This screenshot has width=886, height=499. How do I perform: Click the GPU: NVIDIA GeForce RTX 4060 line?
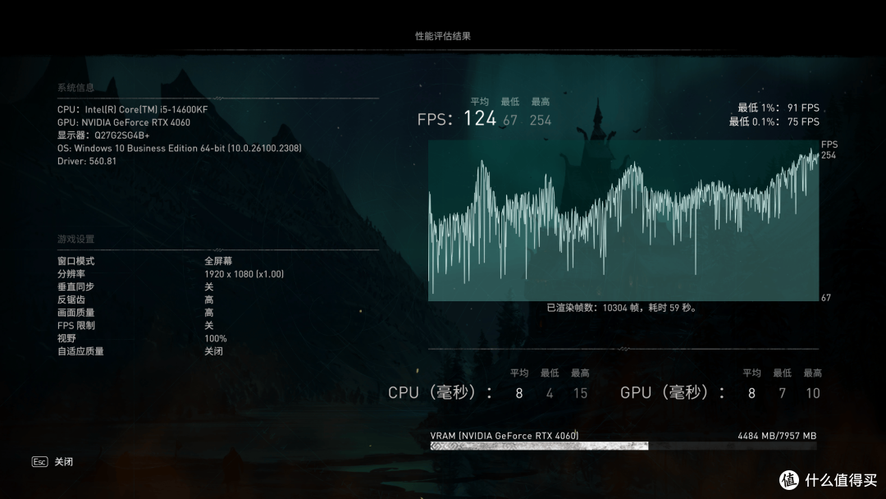124,122
